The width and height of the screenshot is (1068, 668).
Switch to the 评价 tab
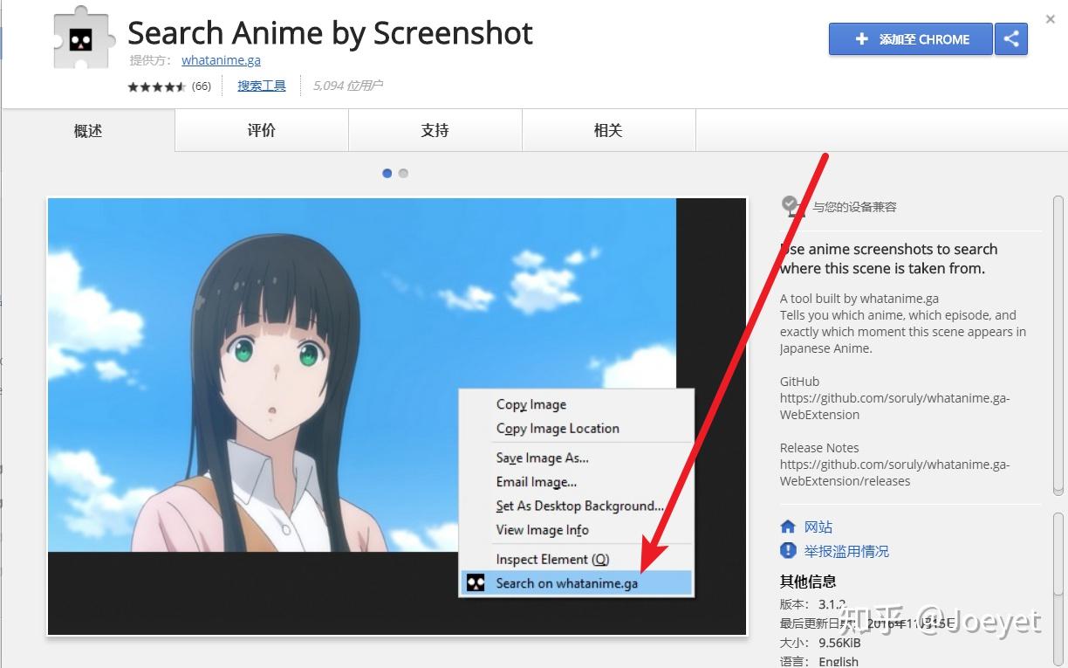[x=262, y=130]
